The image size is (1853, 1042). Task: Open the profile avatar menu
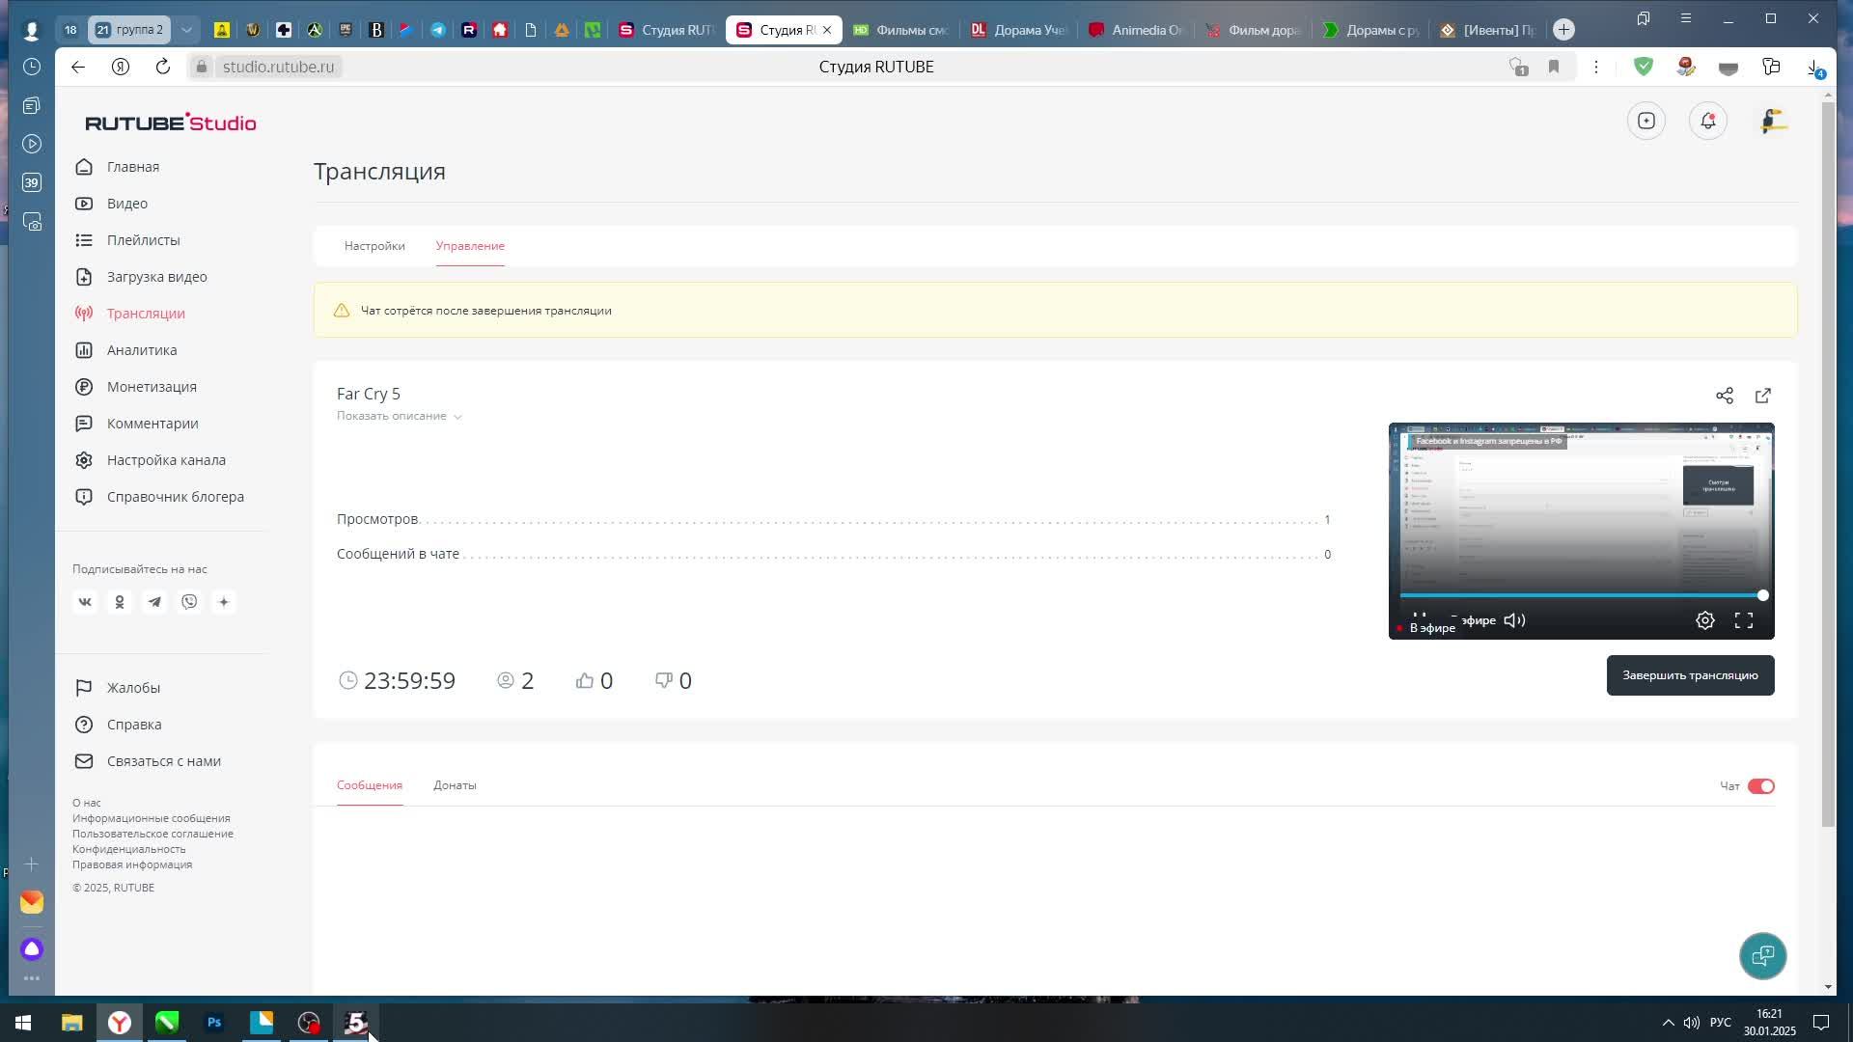[x=1774, y=121]
